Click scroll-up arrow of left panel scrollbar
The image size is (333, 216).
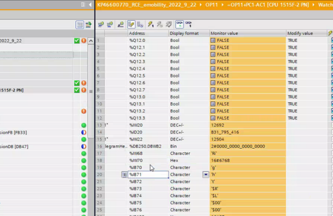(x=91, y=40)
